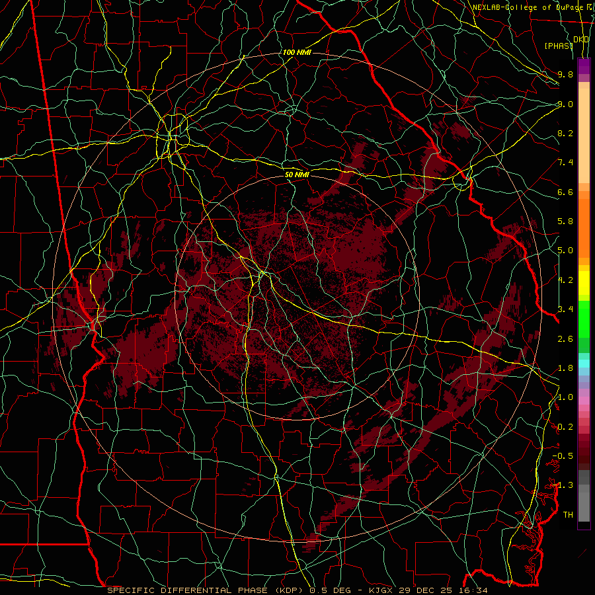Pick the bright green segment of the color scale
This screenshot has height=595, width=595.
584,319
